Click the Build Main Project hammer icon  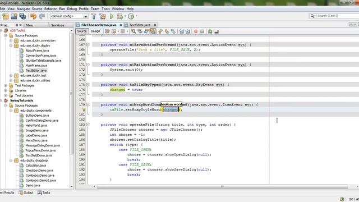click(94, 16)
